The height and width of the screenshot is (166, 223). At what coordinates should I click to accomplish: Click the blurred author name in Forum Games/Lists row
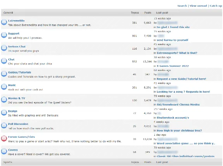tap(167, 139)
